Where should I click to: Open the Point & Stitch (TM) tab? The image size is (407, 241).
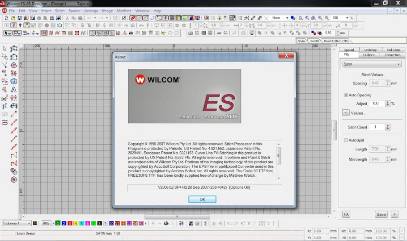pyautogui.click(x=336, y=41)
